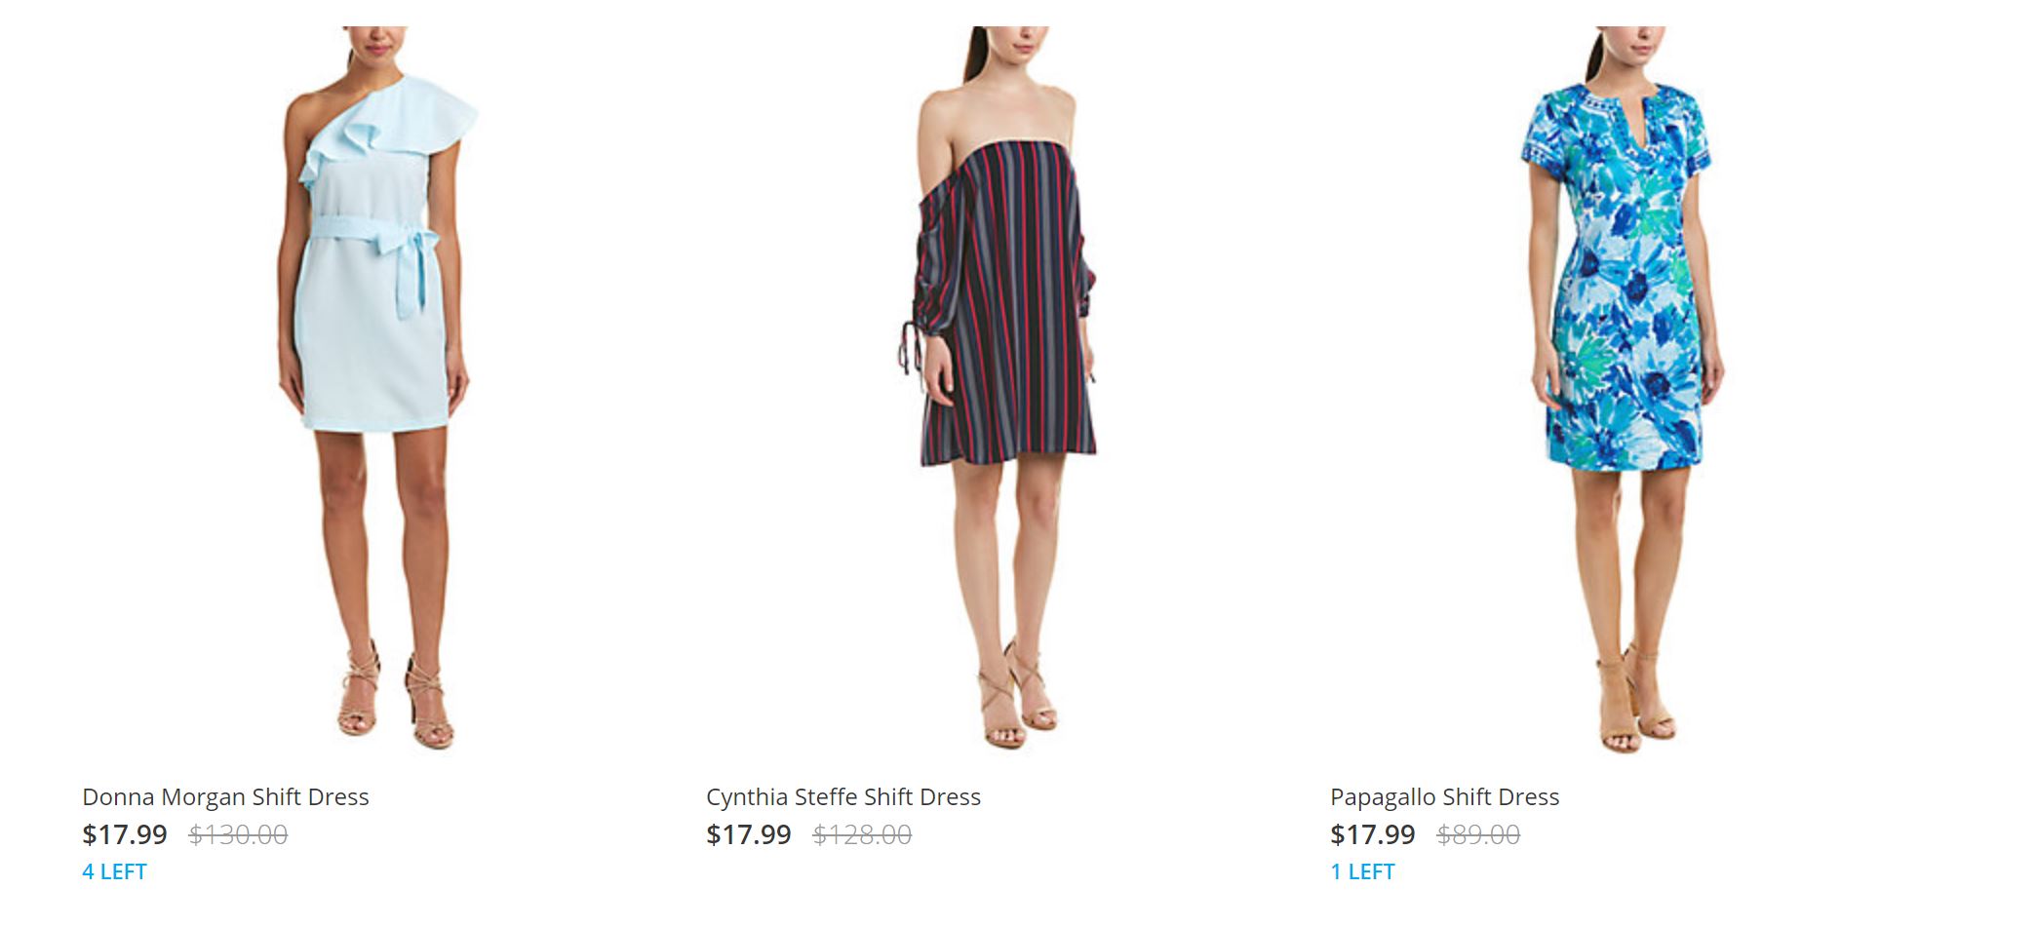Image resolution: width=2037 pixels, height=927 pixels.
Task: Click the crossed-out $130.00 original price
Action: click(x=238, y=835)
